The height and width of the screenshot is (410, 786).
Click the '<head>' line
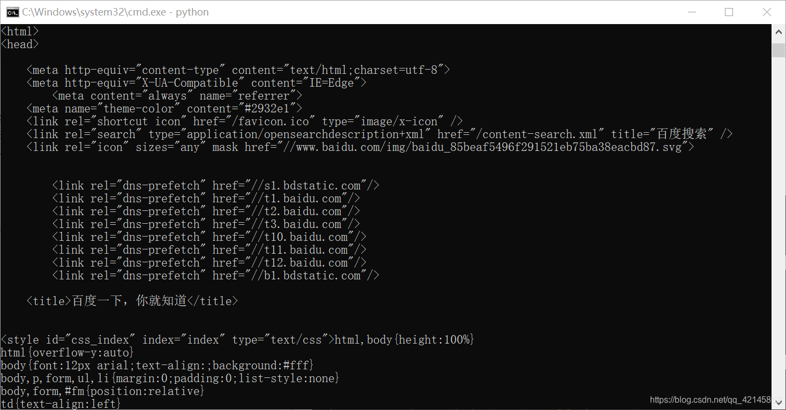[20, 44]
